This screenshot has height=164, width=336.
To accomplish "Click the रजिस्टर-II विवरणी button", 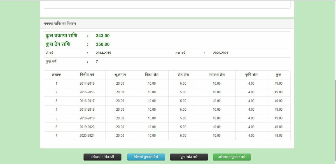I will [102, 157].
